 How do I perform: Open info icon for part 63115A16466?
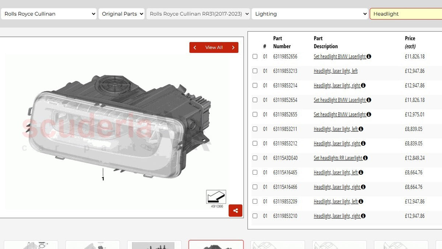[363, 187]
